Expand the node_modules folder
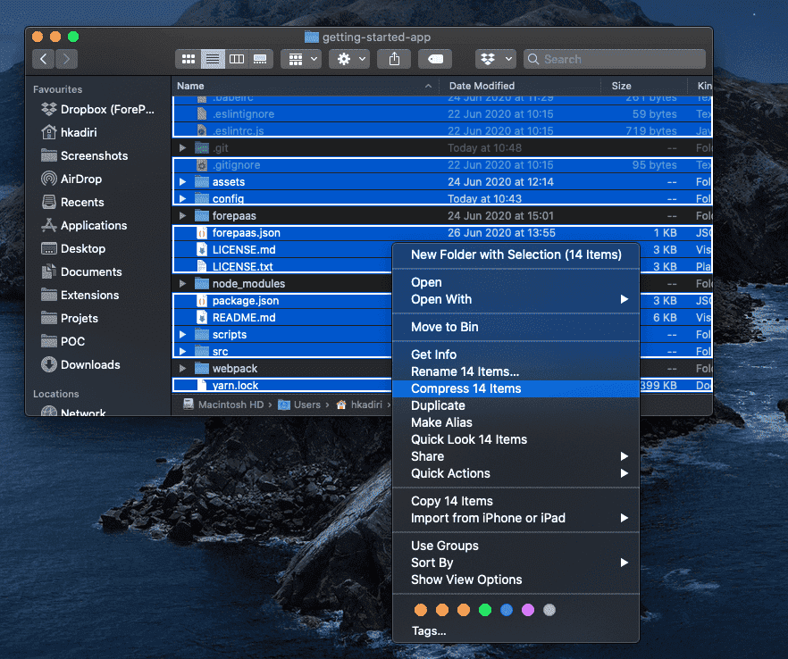Screen dimensions: 788x659 pos(183,283)
